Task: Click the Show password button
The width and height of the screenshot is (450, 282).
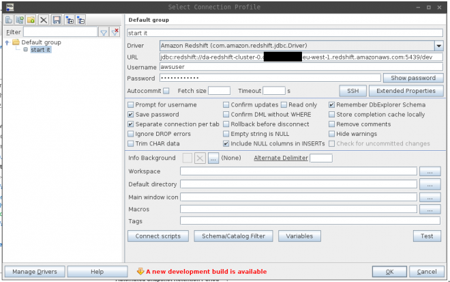Action: click(x=414, y=79)
